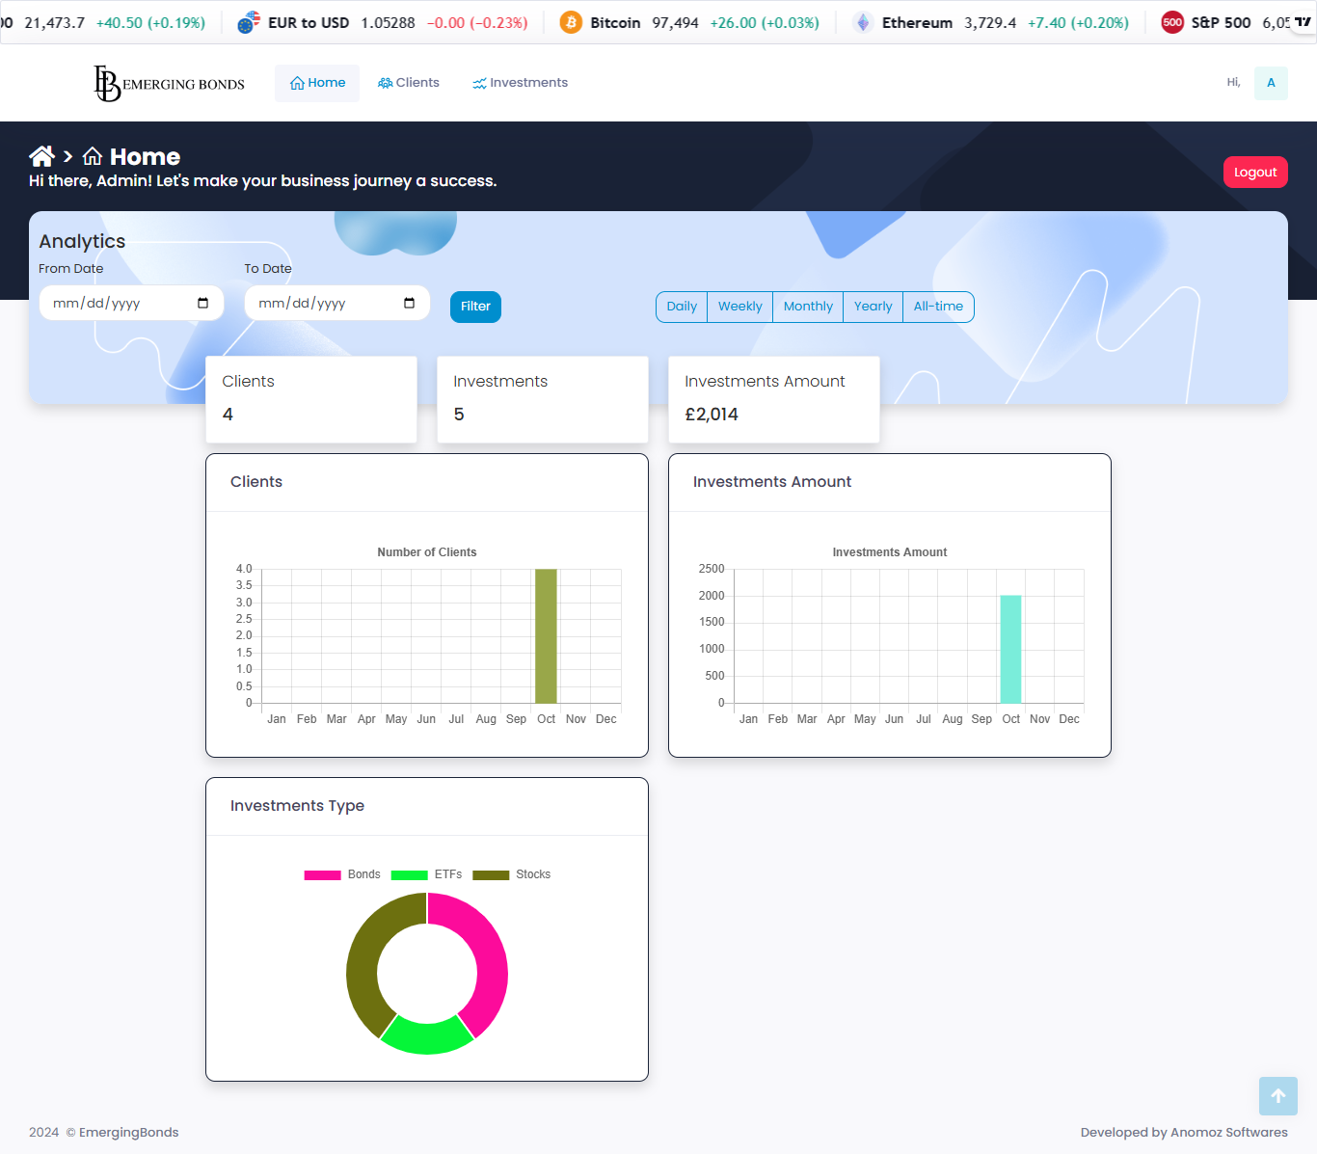Click the scroll-to-top arrow button
The height and width of the screenshot is (1154, 1317).
[1277, 1096]
